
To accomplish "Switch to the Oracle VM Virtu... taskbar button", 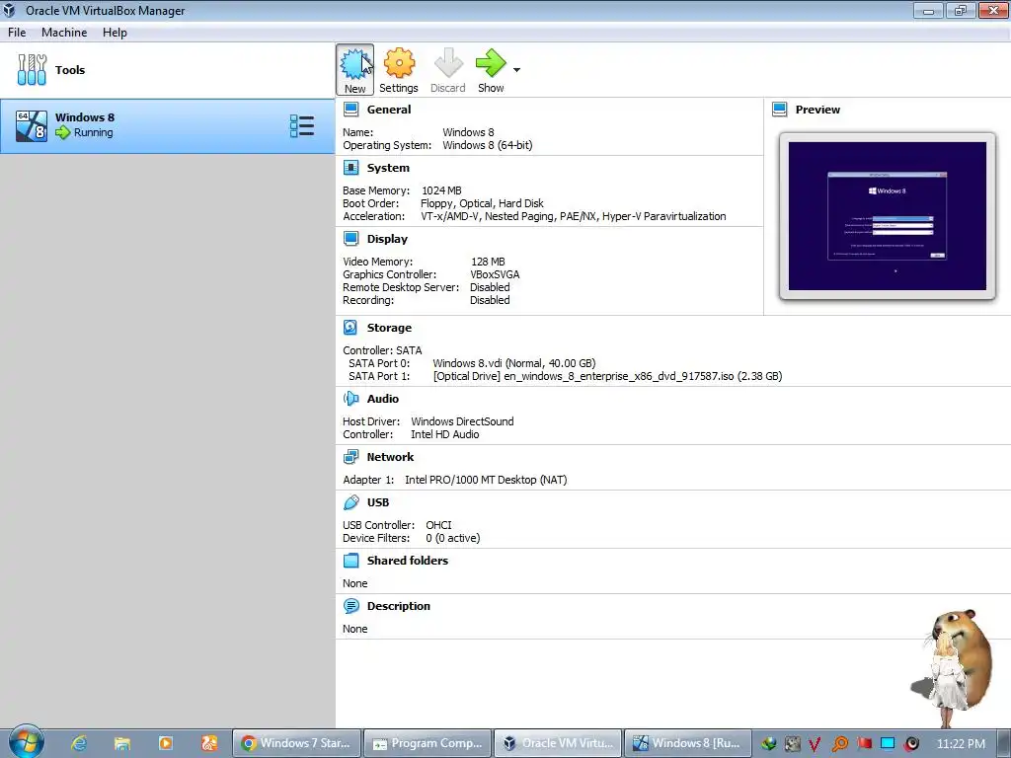I will 559,743.
